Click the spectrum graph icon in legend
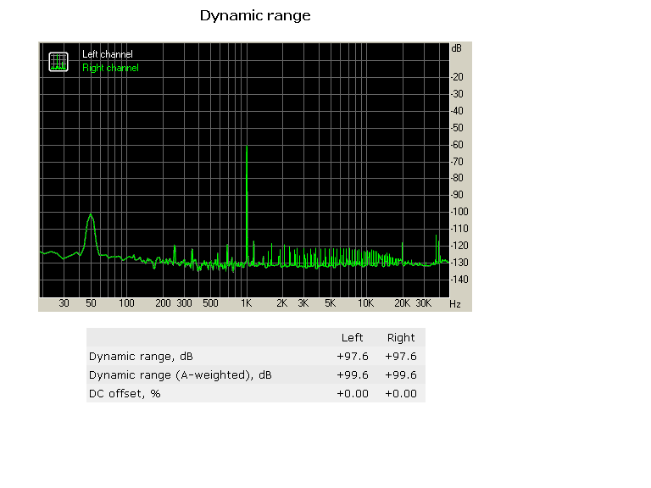 tap(58, 62)
